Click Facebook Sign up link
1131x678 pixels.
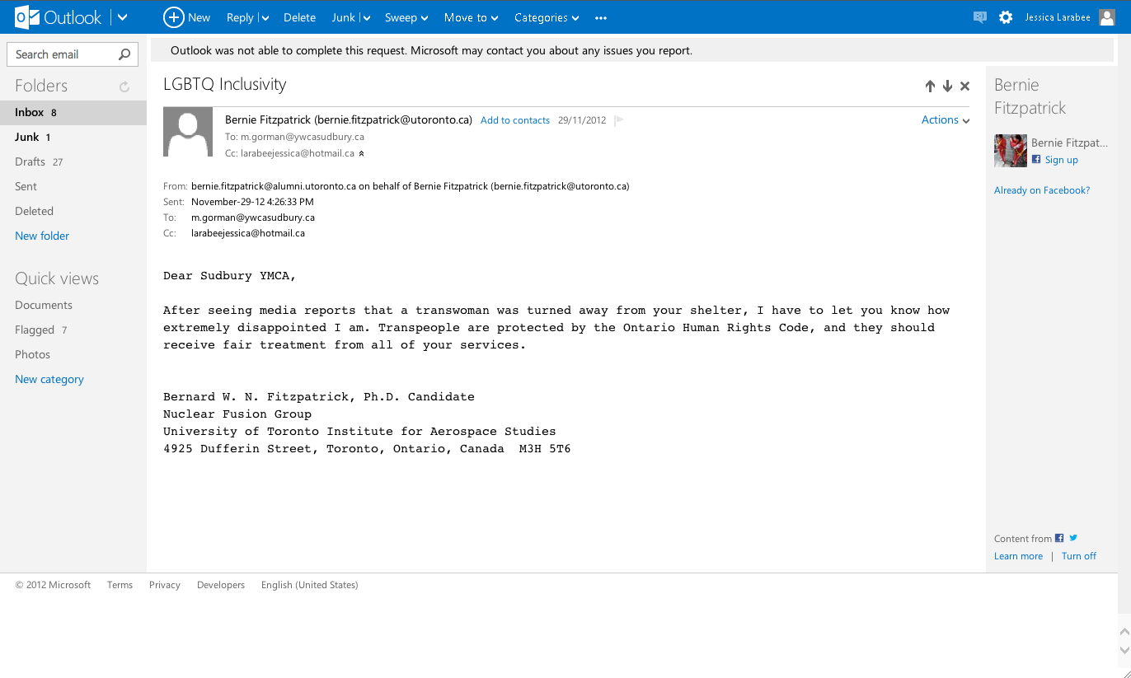click(1061, 160)
